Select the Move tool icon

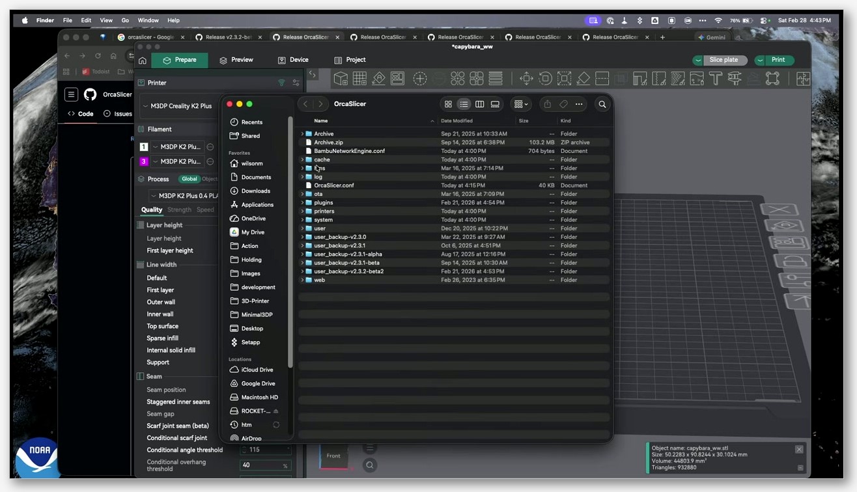pyautogui.click(x=526, y=79)
